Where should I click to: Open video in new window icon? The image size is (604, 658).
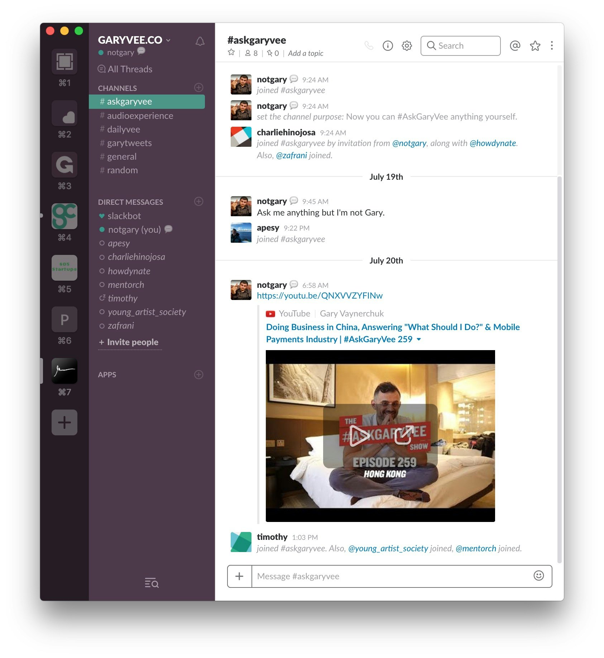[x=404, y=435]
